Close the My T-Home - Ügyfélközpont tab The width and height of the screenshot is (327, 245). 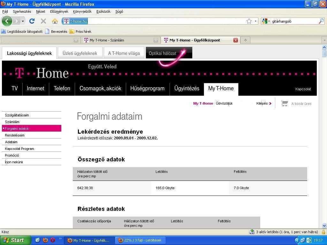pos(235,40)
